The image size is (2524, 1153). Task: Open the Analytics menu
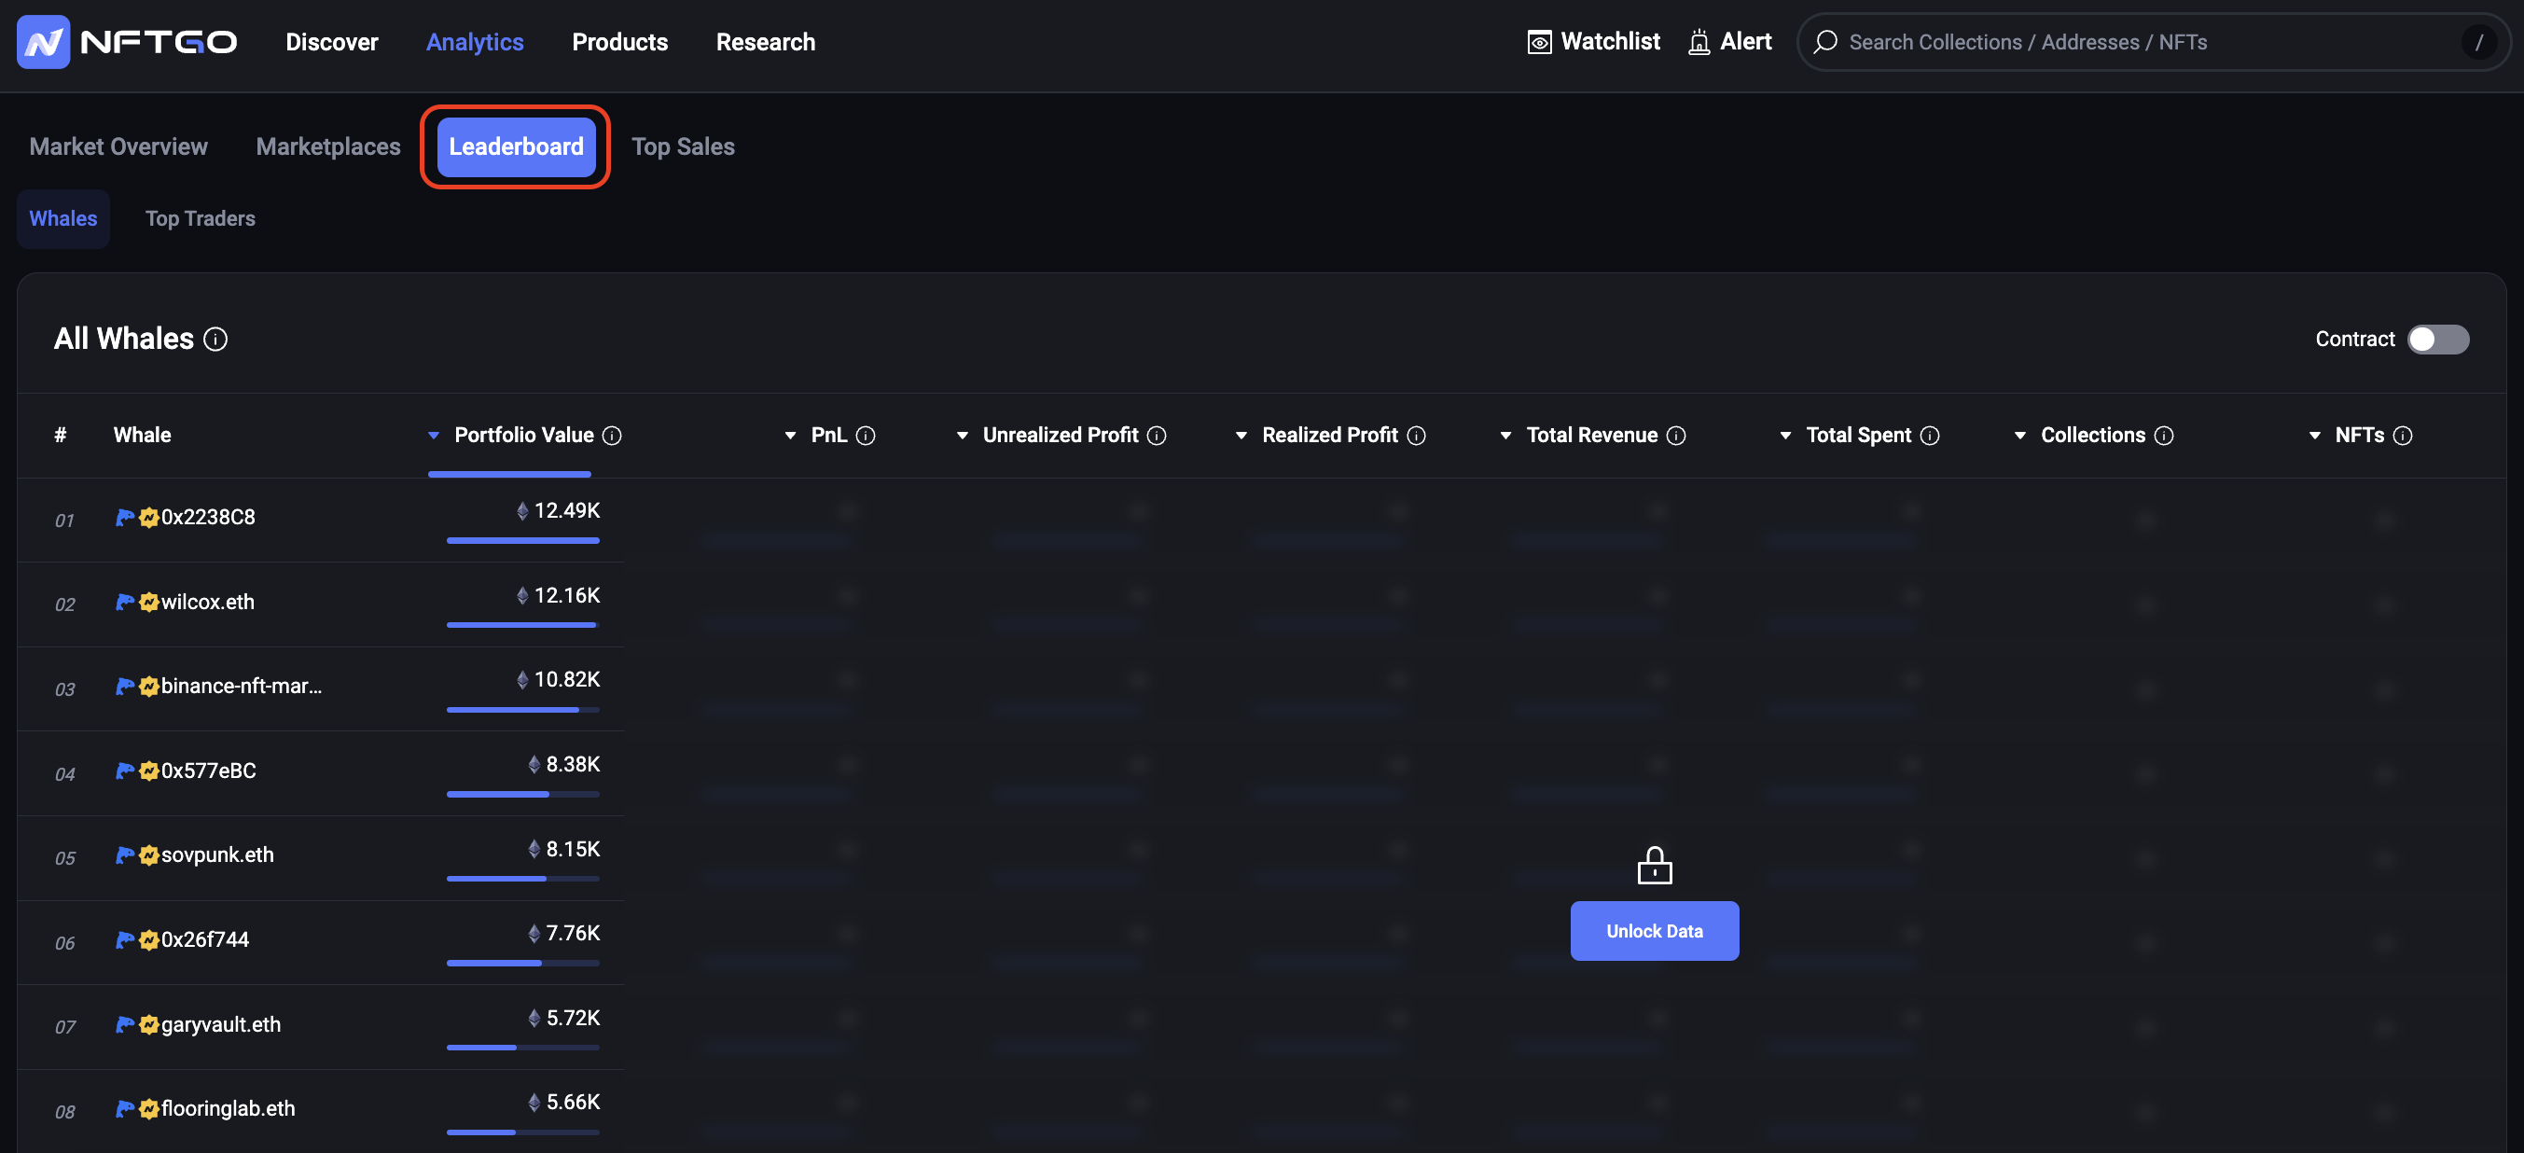point(475,42)
